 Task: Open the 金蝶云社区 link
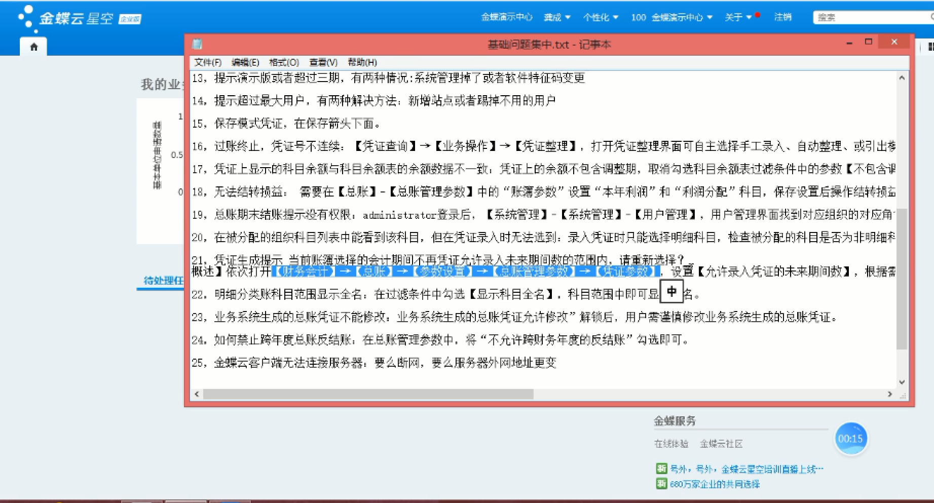coord(721,444)
